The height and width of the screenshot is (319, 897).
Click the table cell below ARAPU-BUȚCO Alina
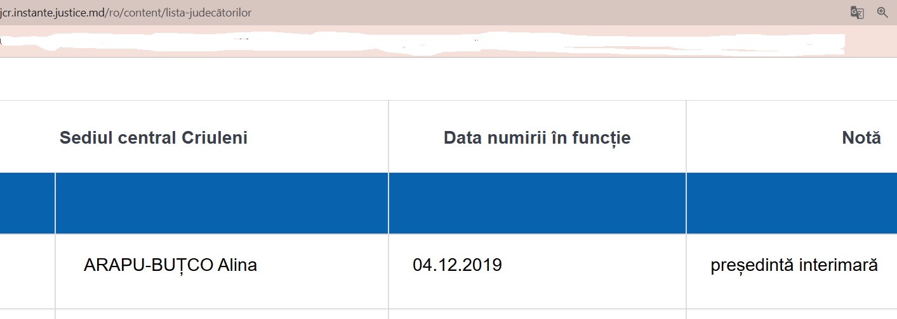point(222,314)
